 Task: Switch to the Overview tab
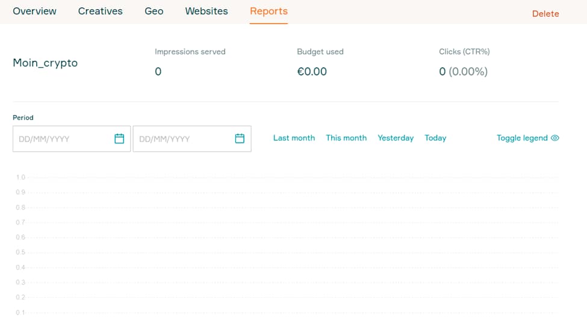[x=34, y=11]
